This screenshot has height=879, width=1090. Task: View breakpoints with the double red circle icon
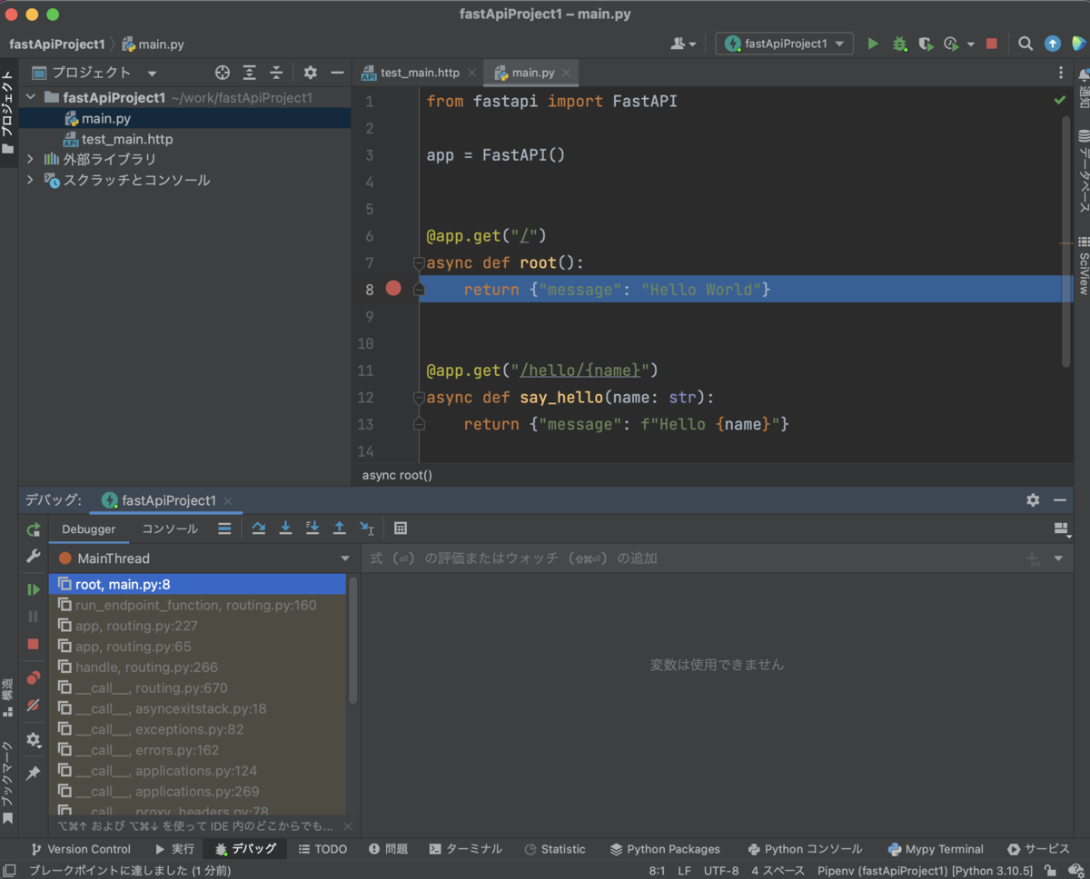[34, 677]
